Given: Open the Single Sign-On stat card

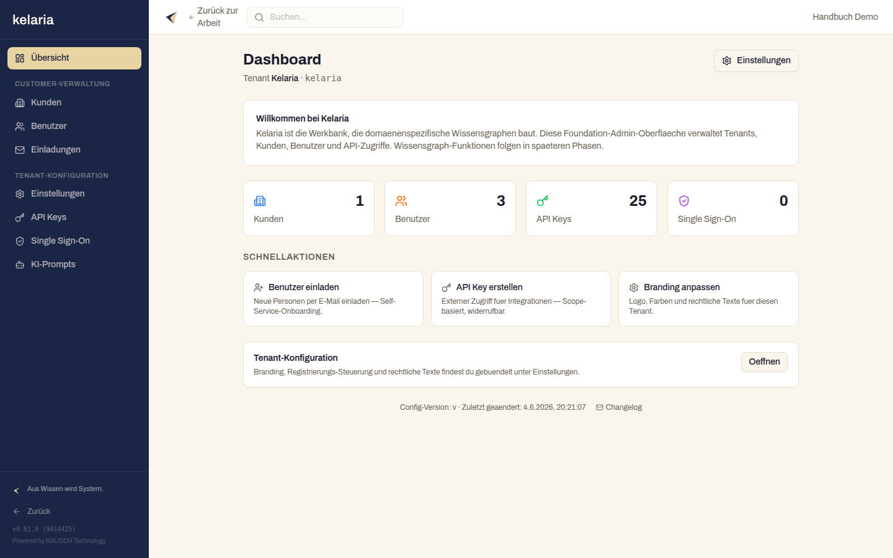Looking at the screenshot, I should point(733,208).
